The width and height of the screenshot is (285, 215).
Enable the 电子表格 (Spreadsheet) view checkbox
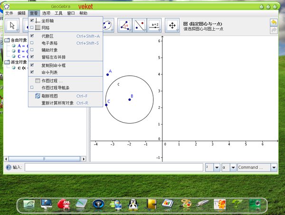32,43
